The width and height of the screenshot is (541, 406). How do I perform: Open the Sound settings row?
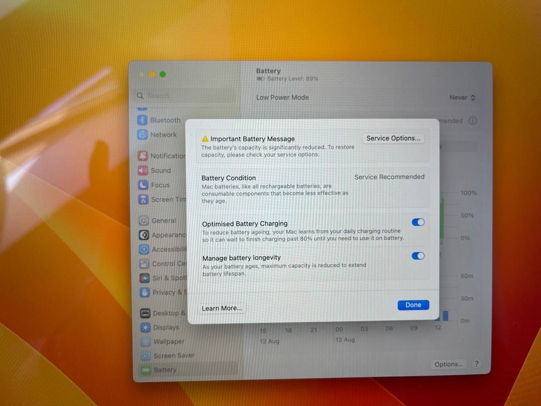point(186,170)
